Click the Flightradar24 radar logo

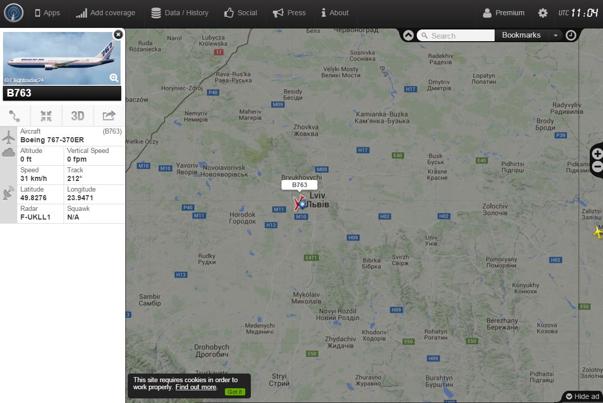pyautogui.click(x=13, y=13)
